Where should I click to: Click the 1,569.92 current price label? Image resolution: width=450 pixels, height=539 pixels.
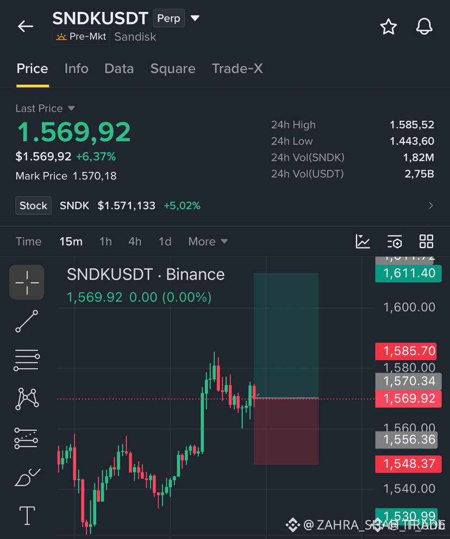[409, 399]
